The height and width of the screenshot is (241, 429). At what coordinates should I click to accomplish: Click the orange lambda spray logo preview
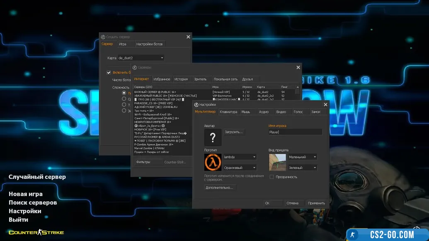point(213,162)
